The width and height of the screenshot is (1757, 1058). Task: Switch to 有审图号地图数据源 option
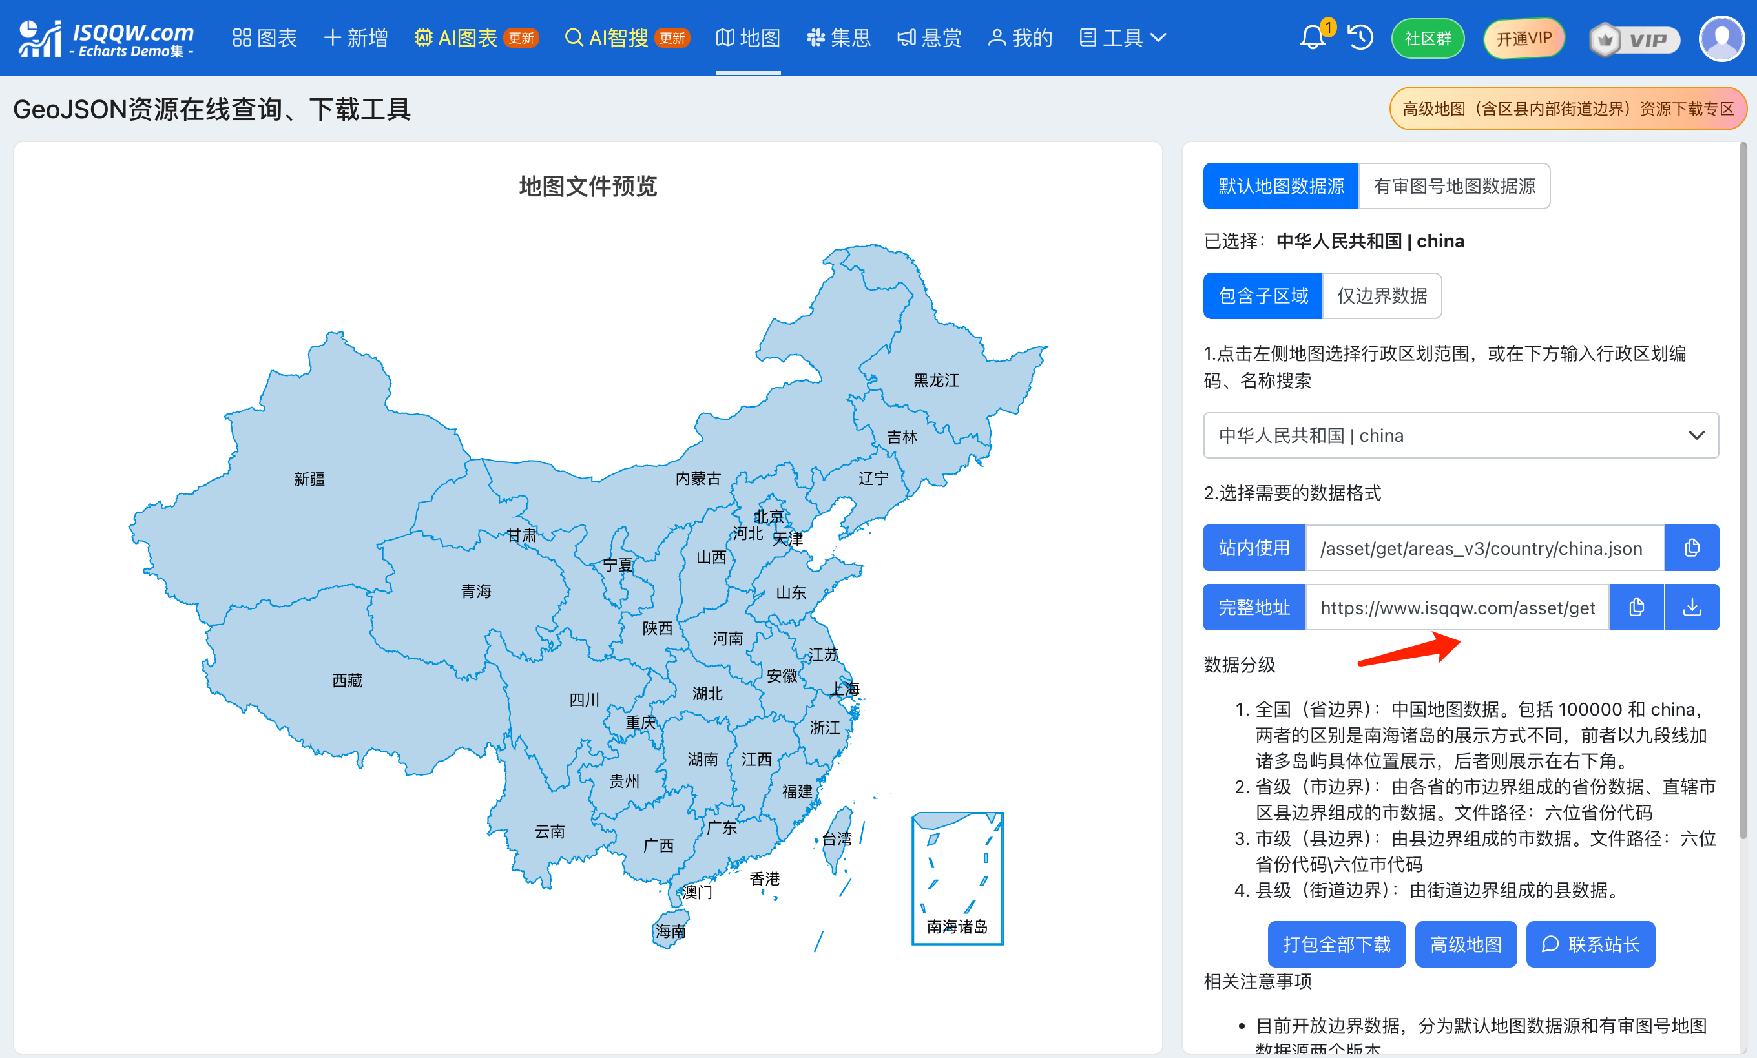coord(1453,186)
